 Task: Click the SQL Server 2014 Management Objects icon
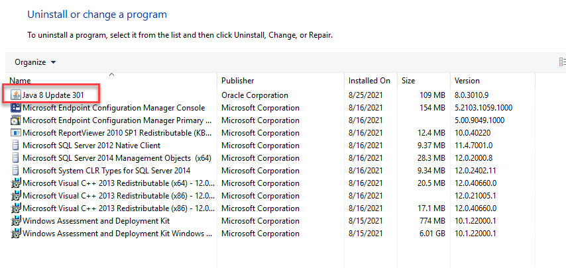(16, 158)
